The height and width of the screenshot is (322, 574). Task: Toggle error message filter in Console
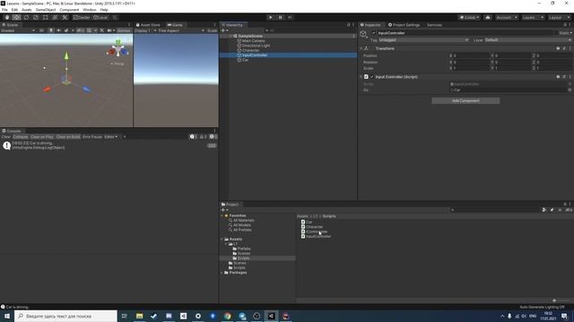tap(213, 137)
